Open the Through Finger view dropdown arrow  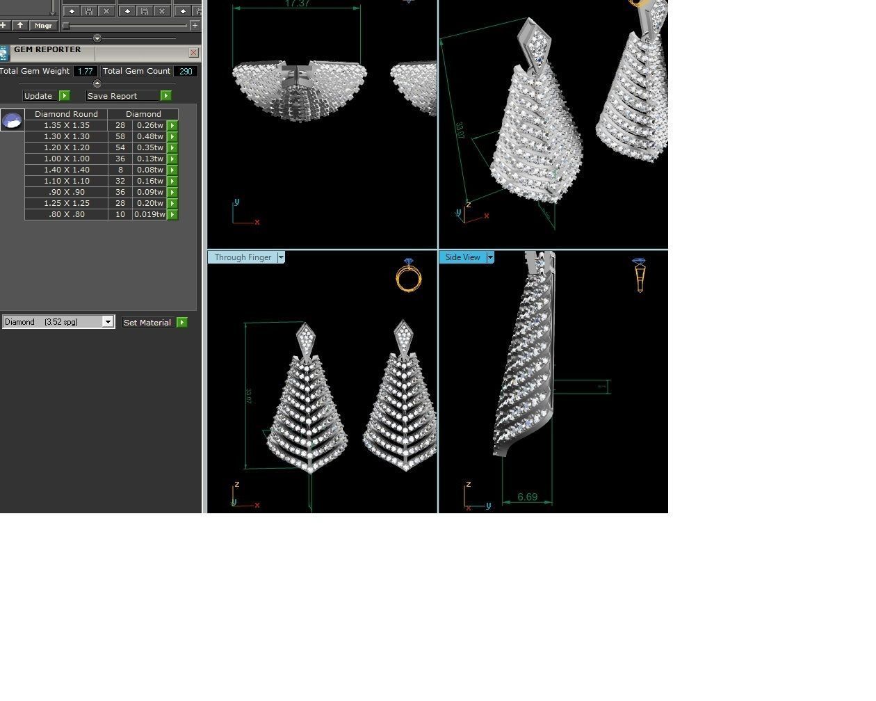pos(281,257)
